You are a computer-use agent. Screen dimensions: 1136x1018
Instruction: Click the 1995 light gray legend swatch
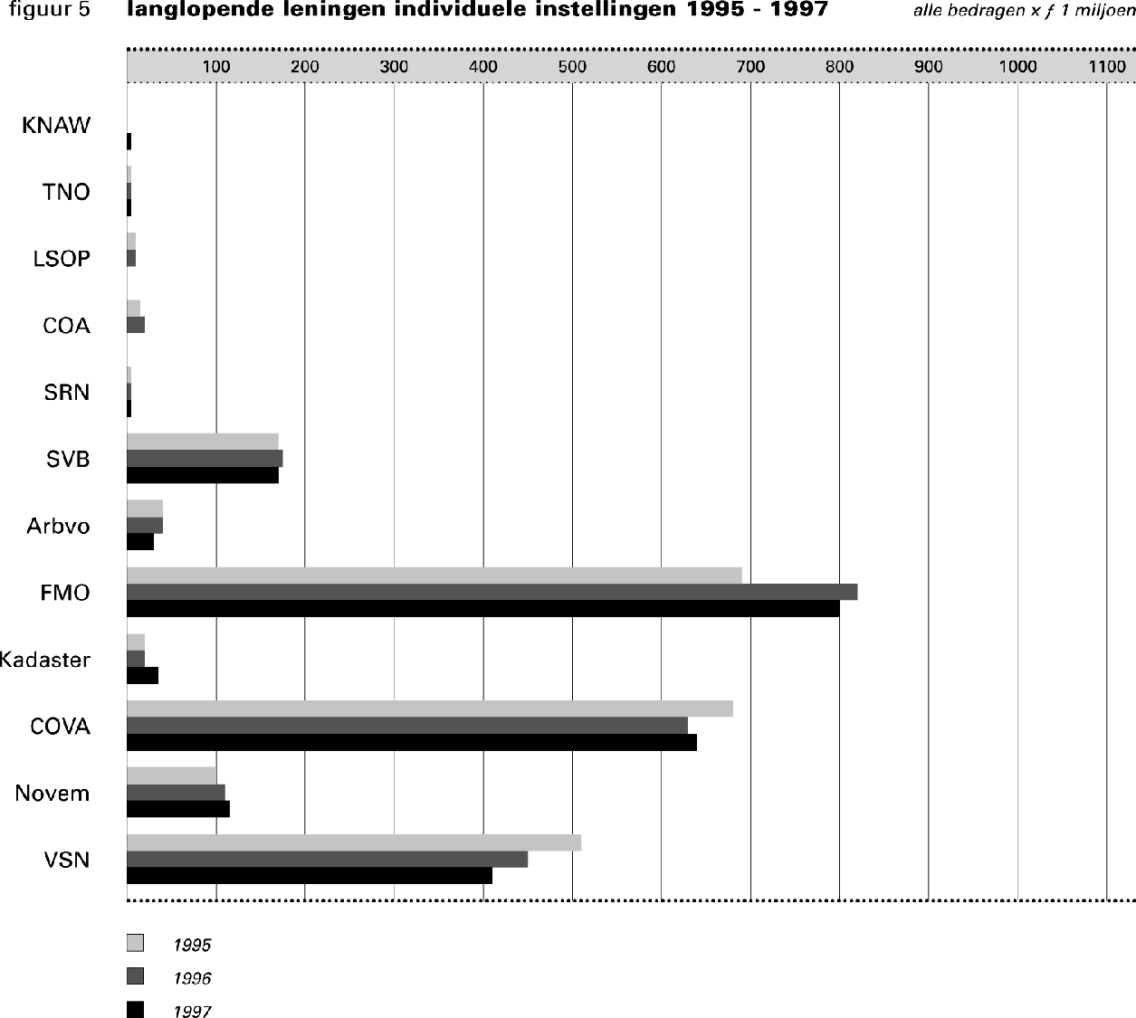click(x=135, y=943)
